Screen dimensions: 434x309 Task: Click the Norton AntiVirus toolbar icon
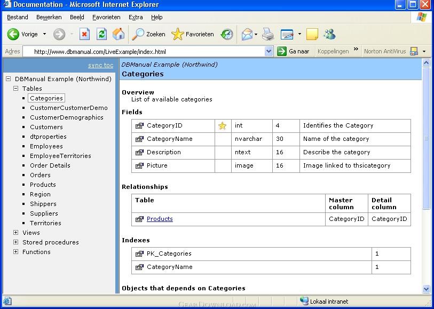pyautogui.click(x=414, y=51)
